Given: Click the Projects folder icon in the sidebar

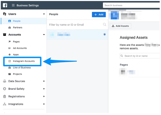Looking at the screenshot, I should [x=9, y=74].
